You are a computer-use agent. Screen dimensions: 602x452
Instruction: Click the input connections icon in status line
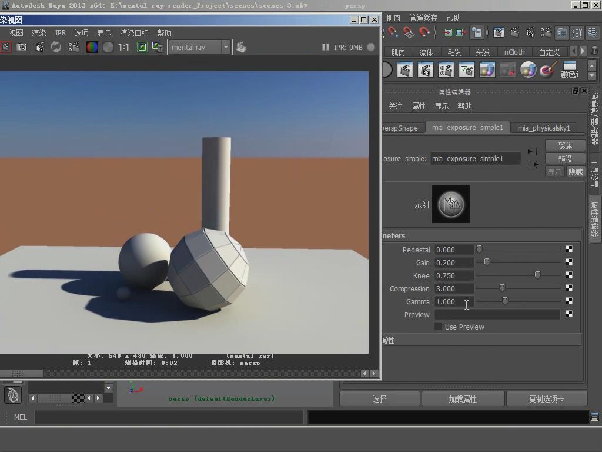pyautogui.click(x=447, y=32)
